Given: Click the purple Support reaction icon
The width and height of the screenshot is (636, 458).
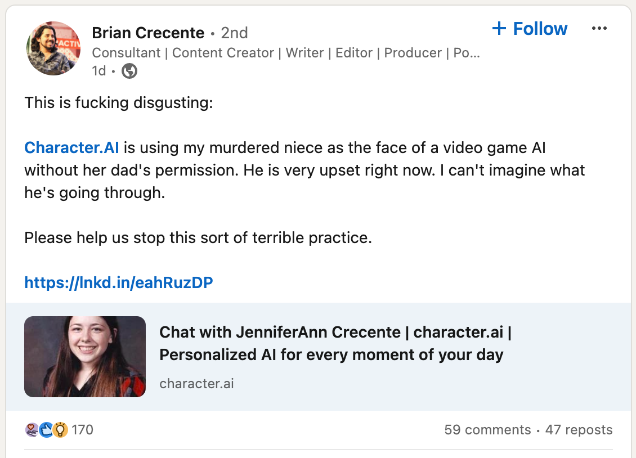Looking at the screenshot, I should click(32, 430).
